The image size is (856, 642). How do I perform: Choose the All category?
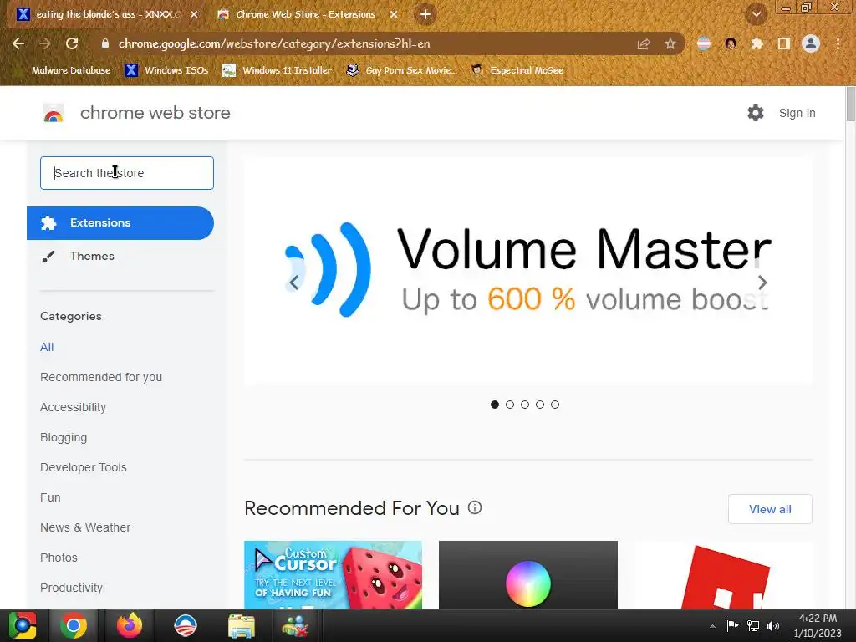click(47, 347)
